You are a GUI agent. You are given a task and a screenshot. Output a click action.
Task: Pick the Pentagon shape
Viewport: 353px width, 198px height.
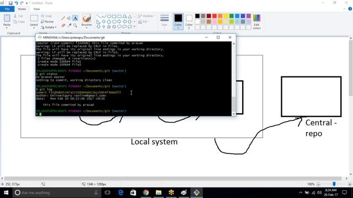click(109, 22)
